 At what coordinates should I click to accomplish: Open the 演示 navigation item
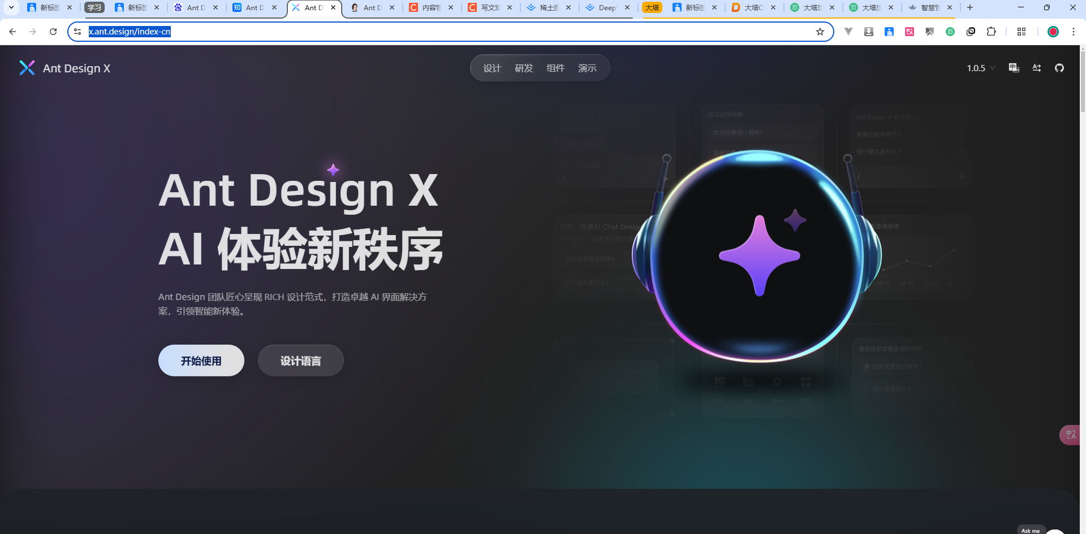[587, 68]
